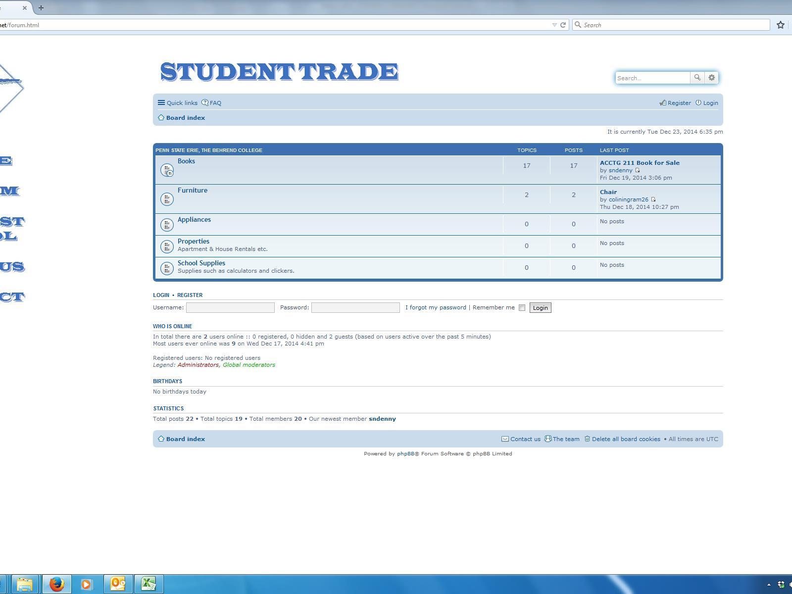Click the Books forum folder icon

[x=167, y=170]
